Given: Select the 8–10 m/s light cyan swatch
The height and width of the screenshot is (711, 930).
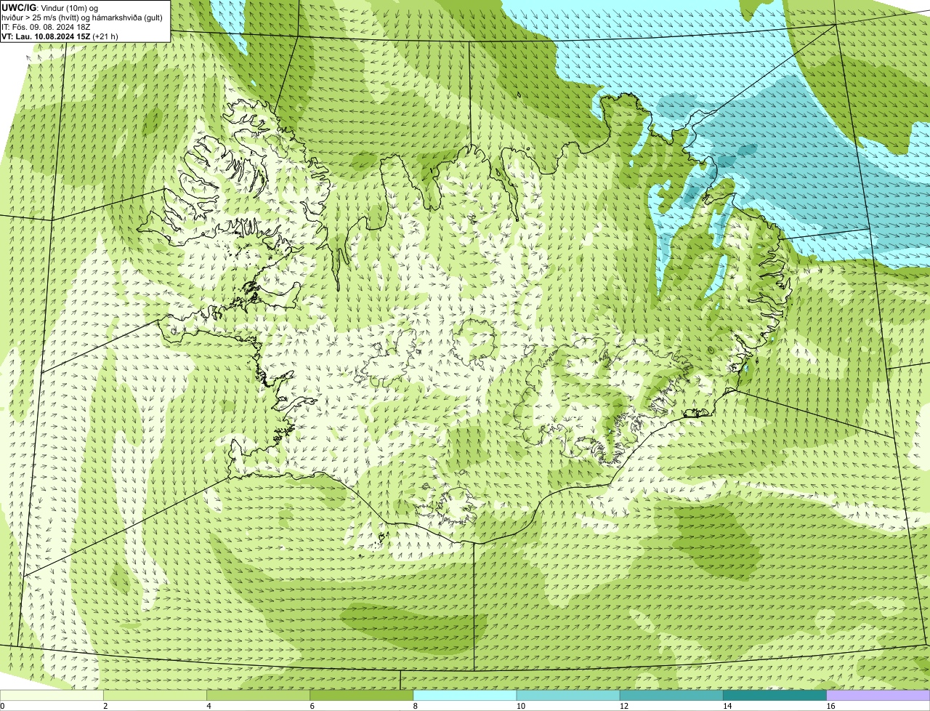Looking at the screenshot, I should pos(465,695).
